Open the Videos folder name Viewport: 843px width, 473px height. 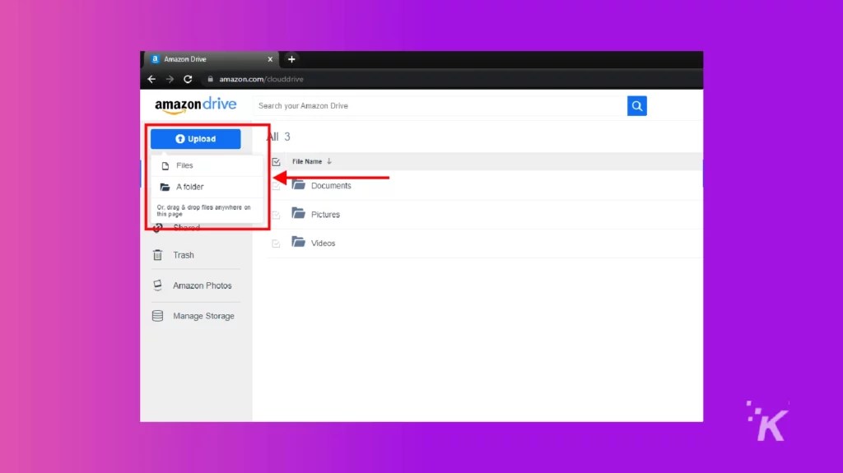pyautogui.click(x=323, y=243)
